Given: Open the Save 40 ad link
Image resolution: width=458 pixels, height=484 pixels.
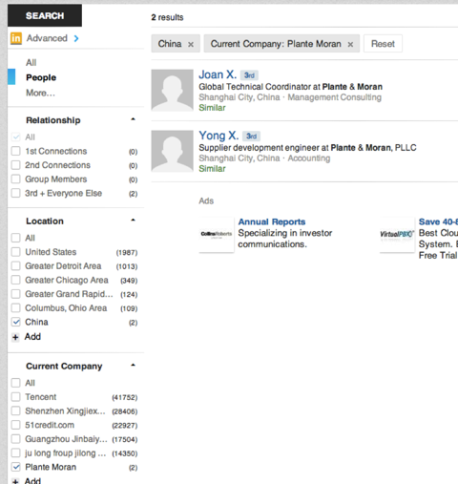Looking at the screenshot, I should (438, 221).
